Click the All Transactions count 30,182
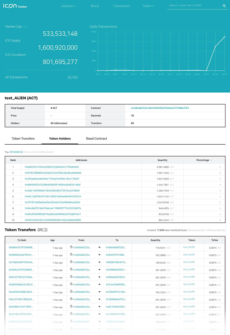The width and height of the screenshot is (230, 335). [x=73, y=77]
